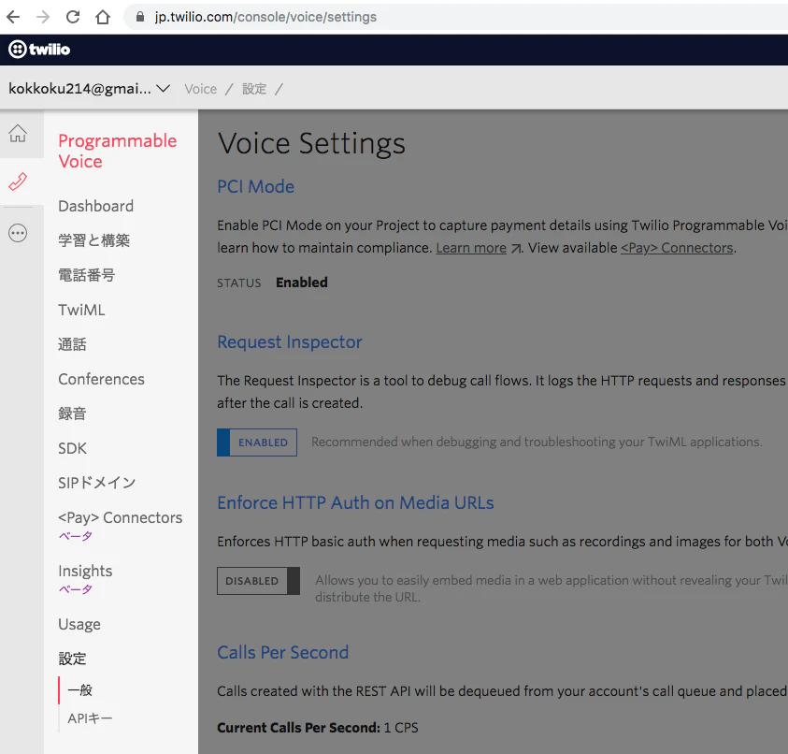Viewport: 788px width, 754px height.
Task: Click the Voice breadcrumb link
Action: (201, 89)
